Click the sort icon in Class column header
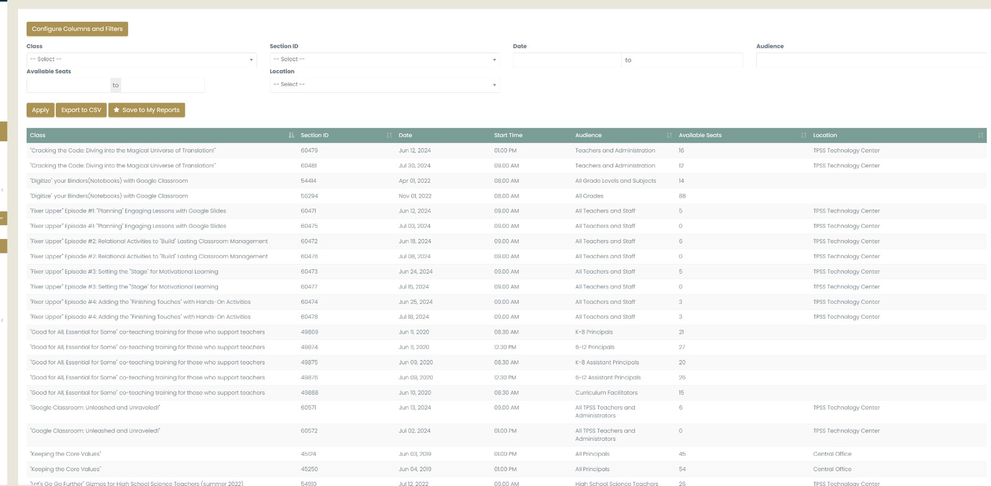The height and width of the screenshot is (486, 991). click(x=291, y=135)
